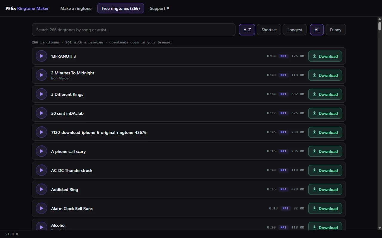The image size is (382, 238).
Task: Click the M4A badge on Addicted Ring
Action: point(283,189)
